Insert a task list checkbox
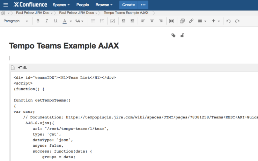 (112, 21)
